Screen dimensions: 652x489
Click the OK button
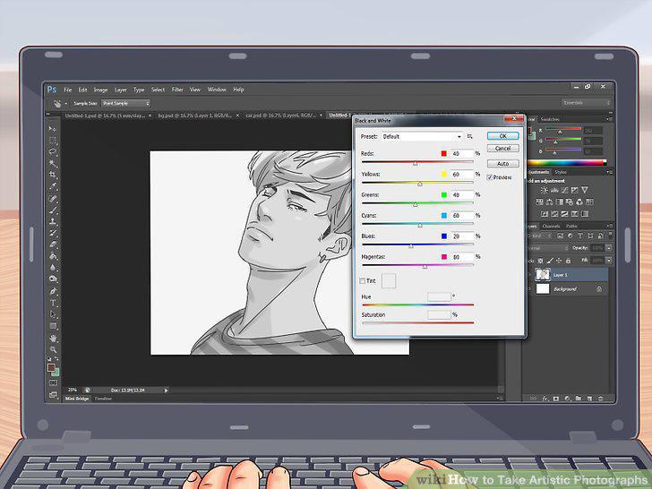[502, 136]
